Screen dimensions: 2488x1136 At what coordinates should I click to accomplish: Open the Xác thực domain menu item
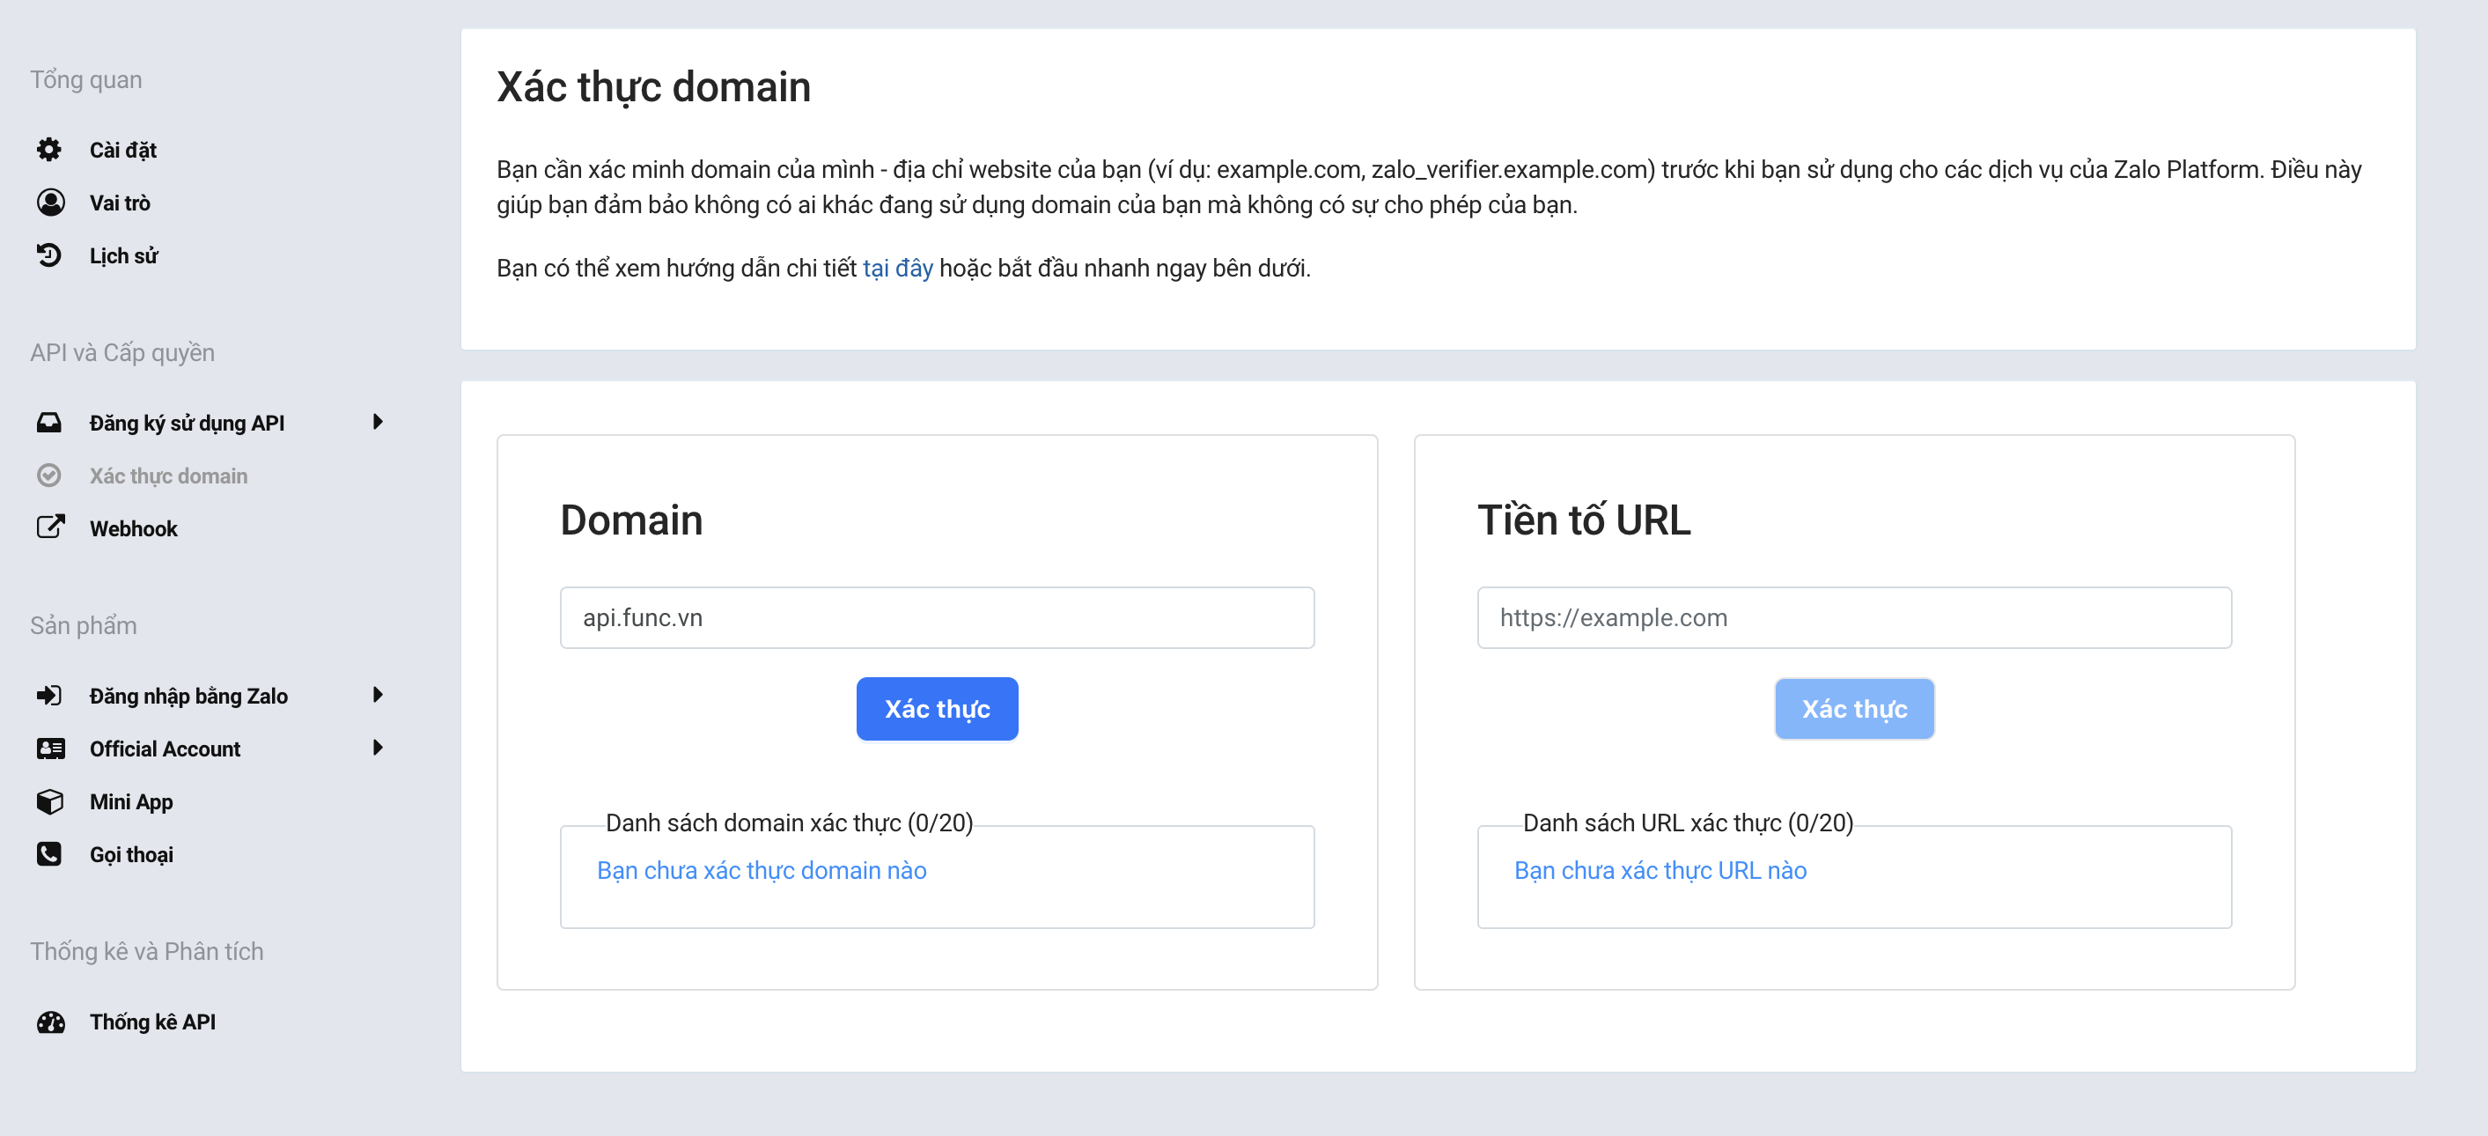[x=168, y=476]
